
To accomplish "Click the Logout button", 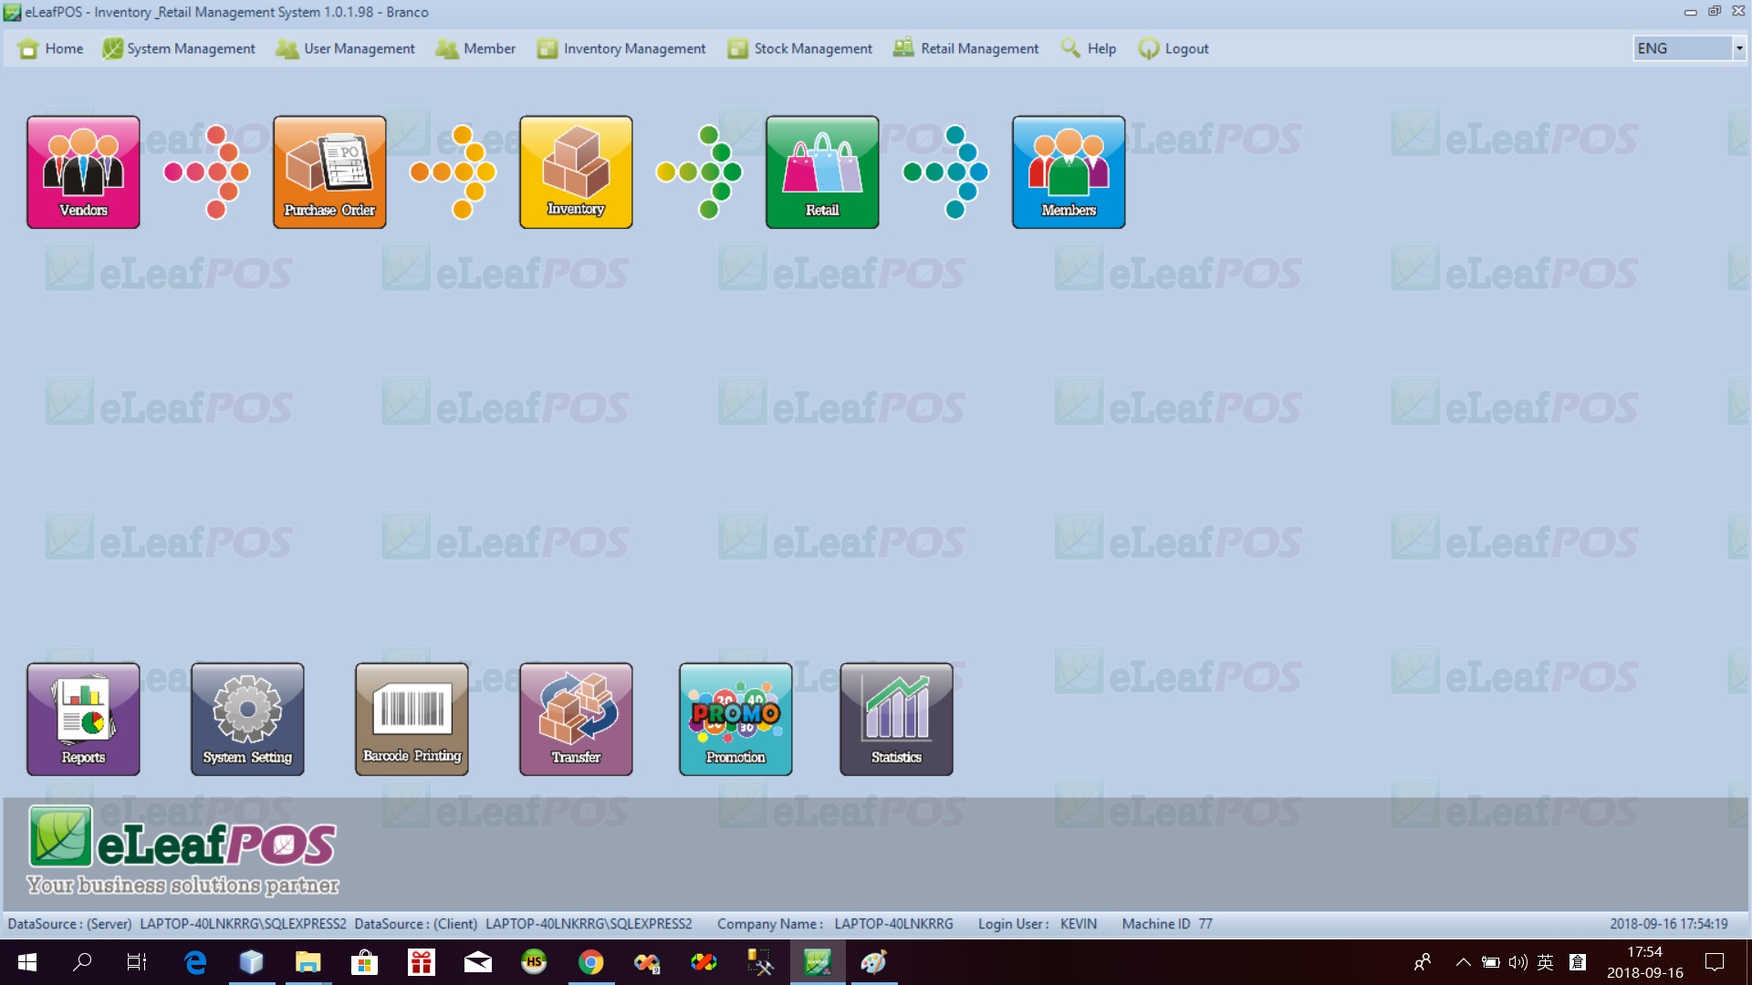I will coord(1173,48).
